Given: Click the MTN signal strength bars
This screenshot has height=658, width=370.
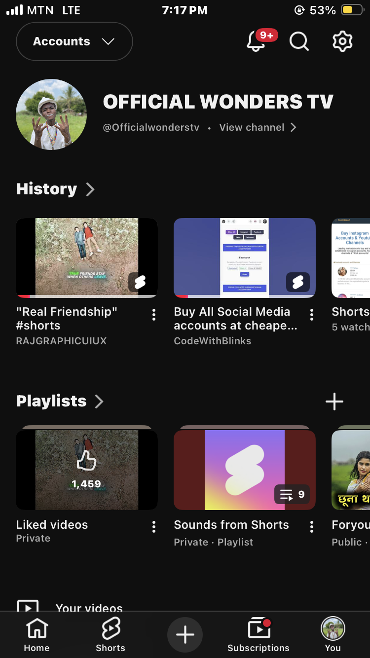Looking at the screenshot, I should [14, 10].
